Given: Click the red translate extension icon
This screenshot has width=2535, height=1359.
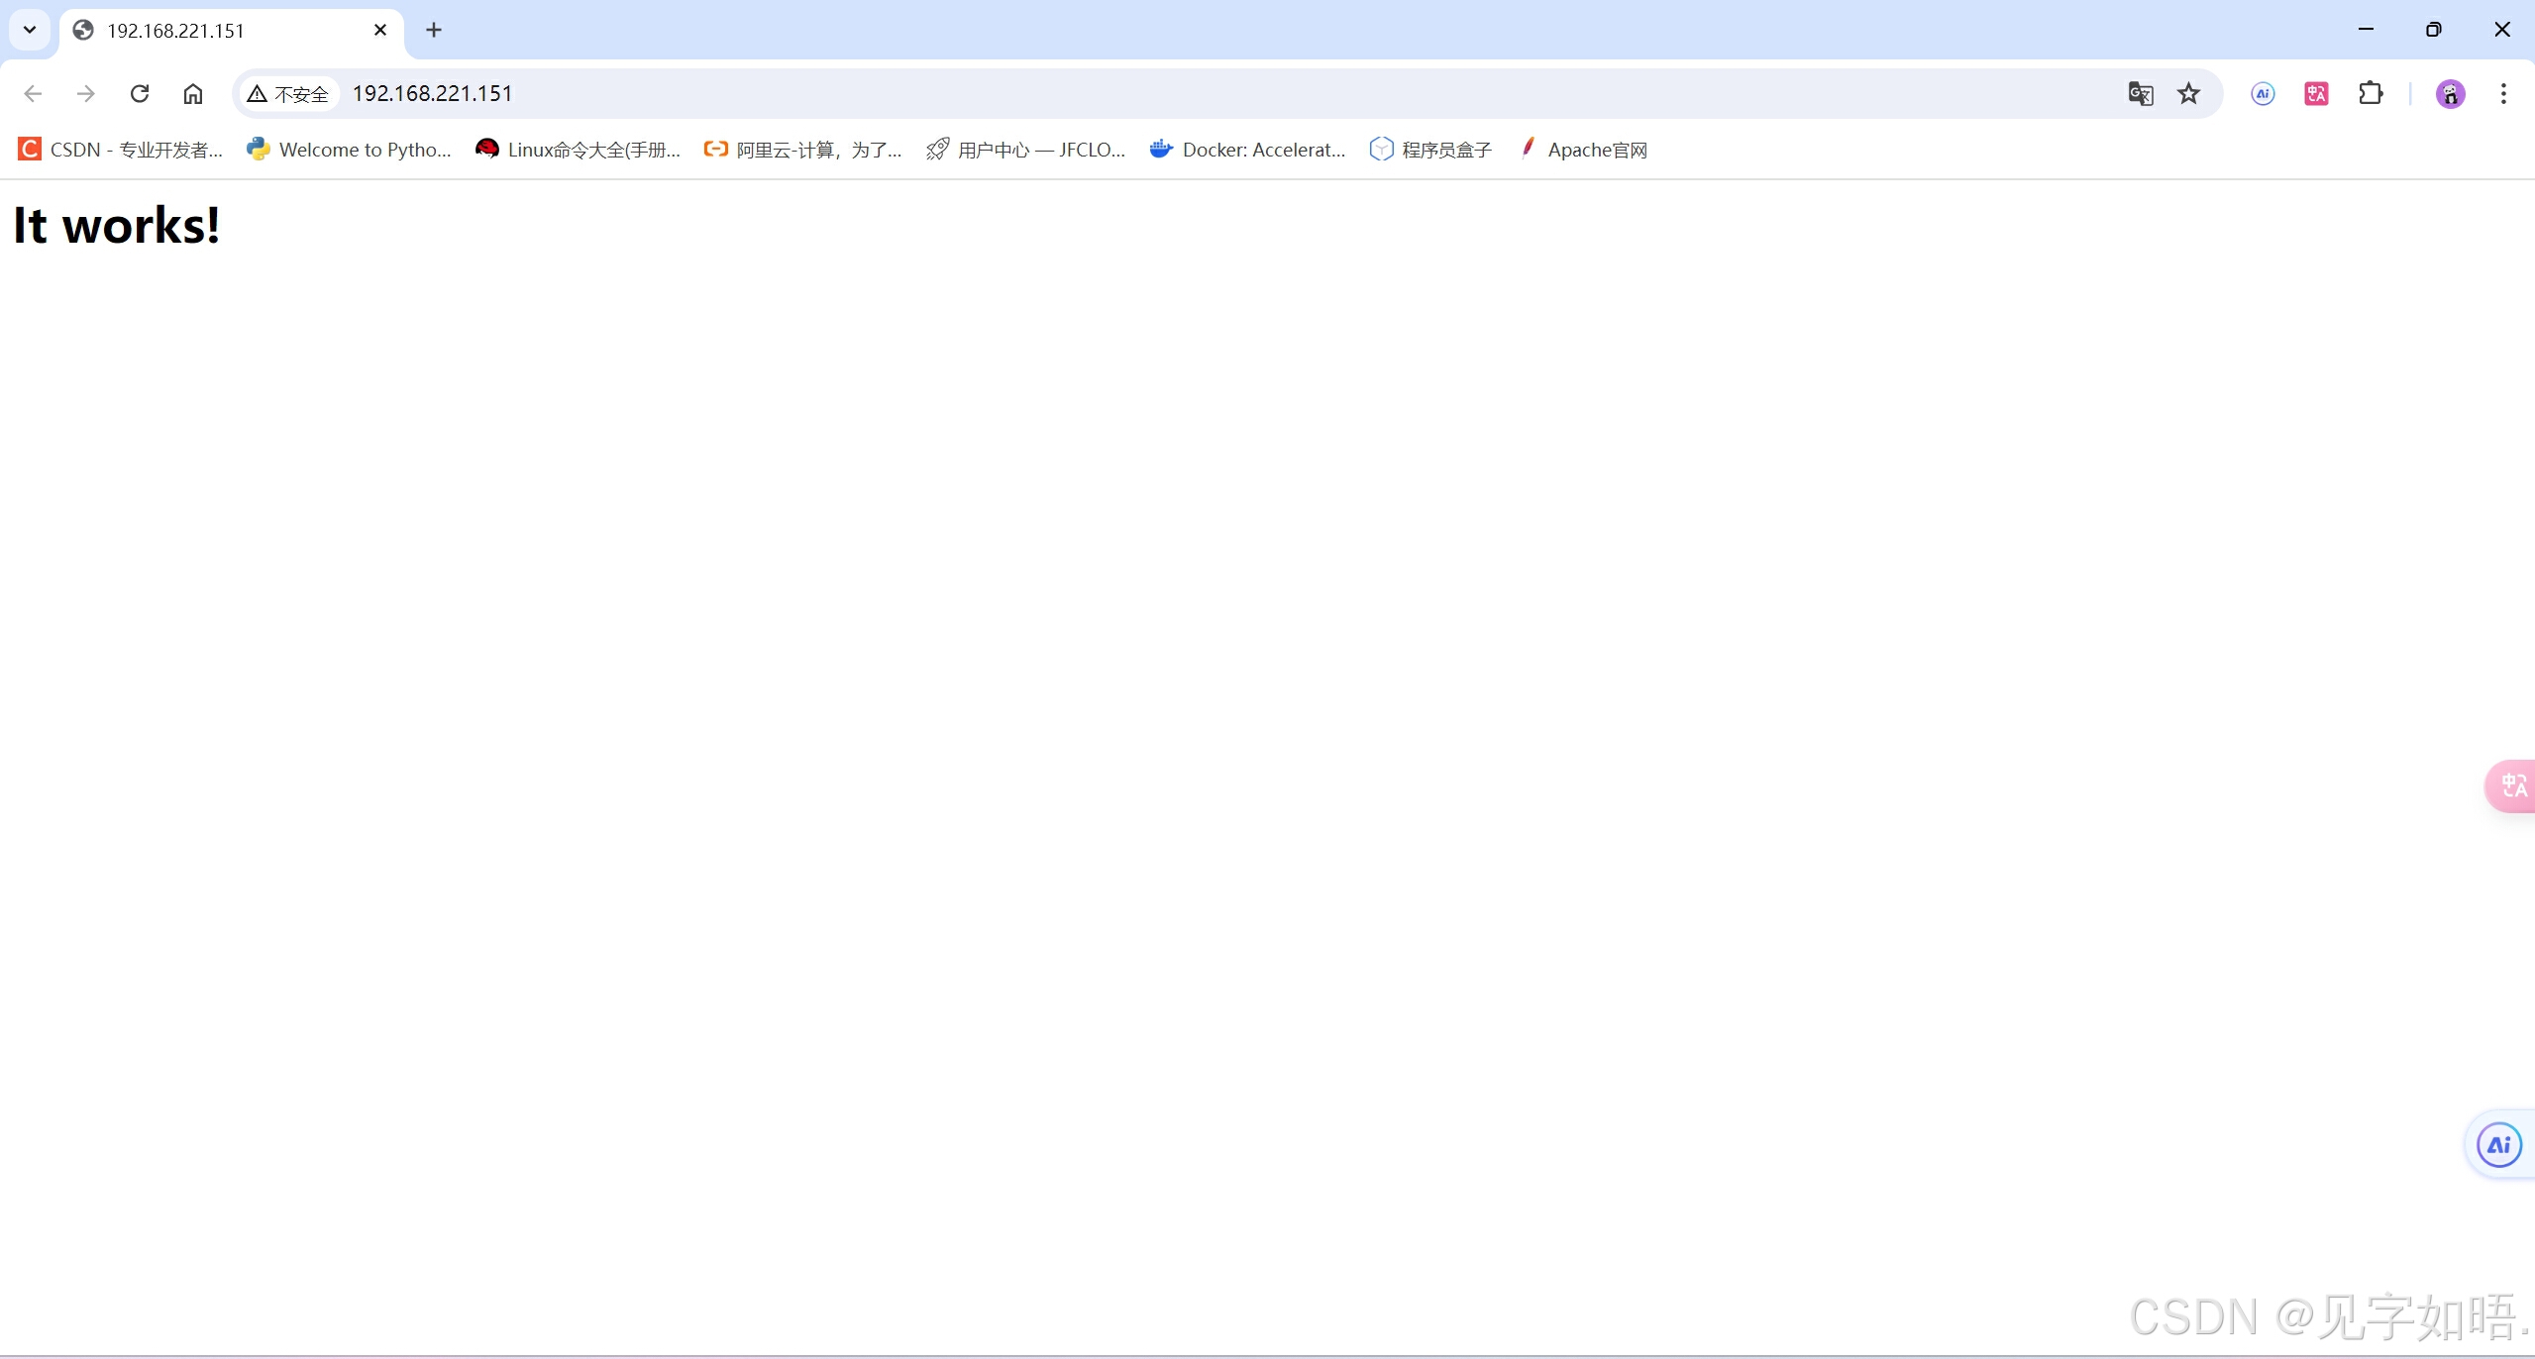Looking at the screenshot, I should coord(2316,93).
